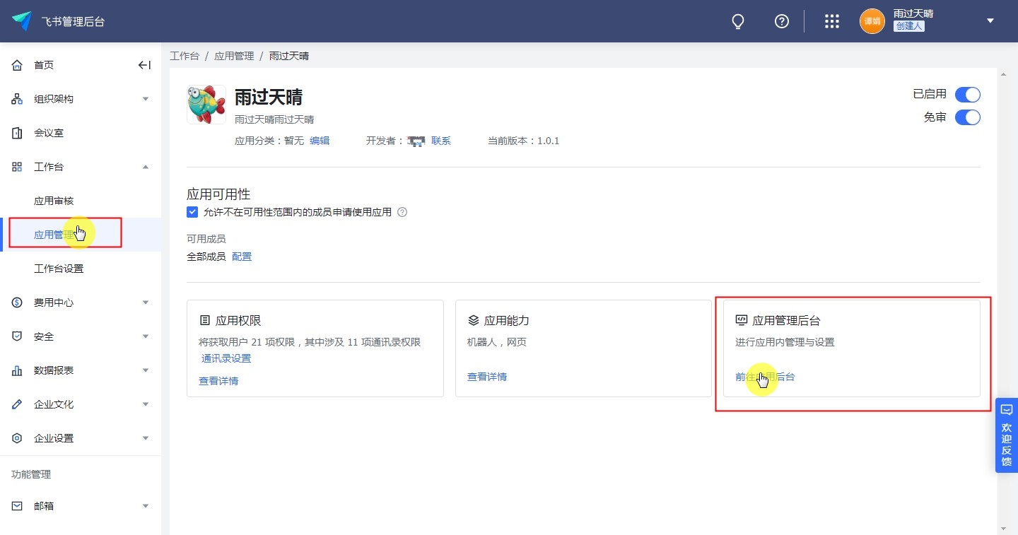Uncheck the allow members to apply checkbox

pyautogui.click(x=192, y=212)
